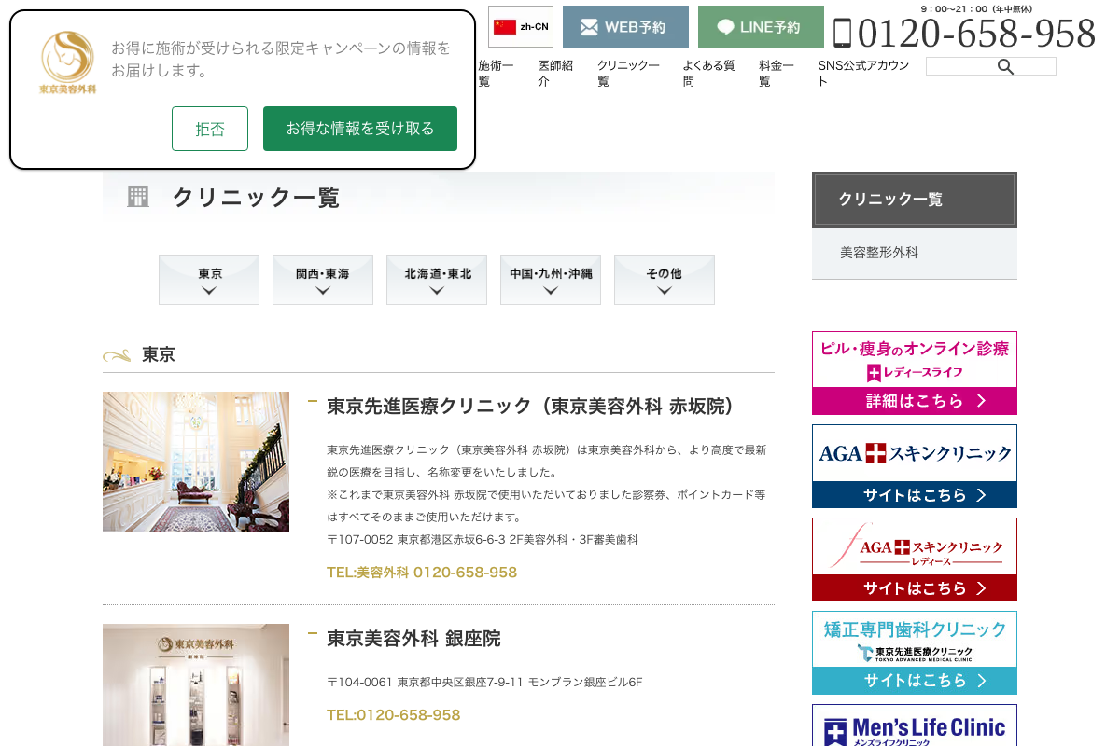Click the China flag zh-CN language icon
This screenshot has height=746, width=1120.
click(504, 25)
